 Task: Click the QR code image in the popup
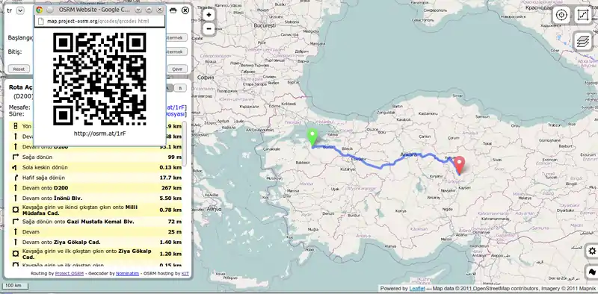[99, 79]
